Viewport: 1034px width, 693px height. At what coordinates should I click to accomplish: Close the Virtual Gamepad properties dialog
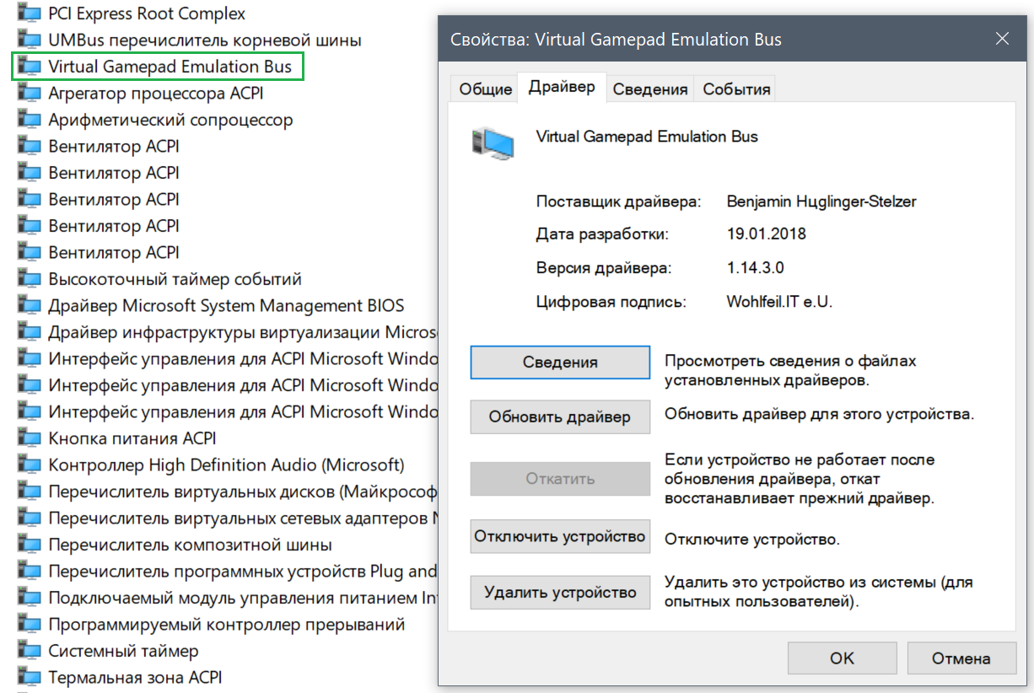1002,39
